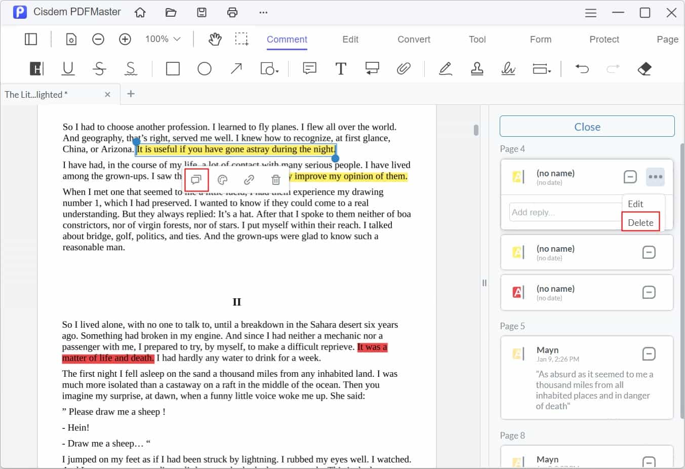
Task: Switch to the Edit ribbon tab
Action: [350, 39]
